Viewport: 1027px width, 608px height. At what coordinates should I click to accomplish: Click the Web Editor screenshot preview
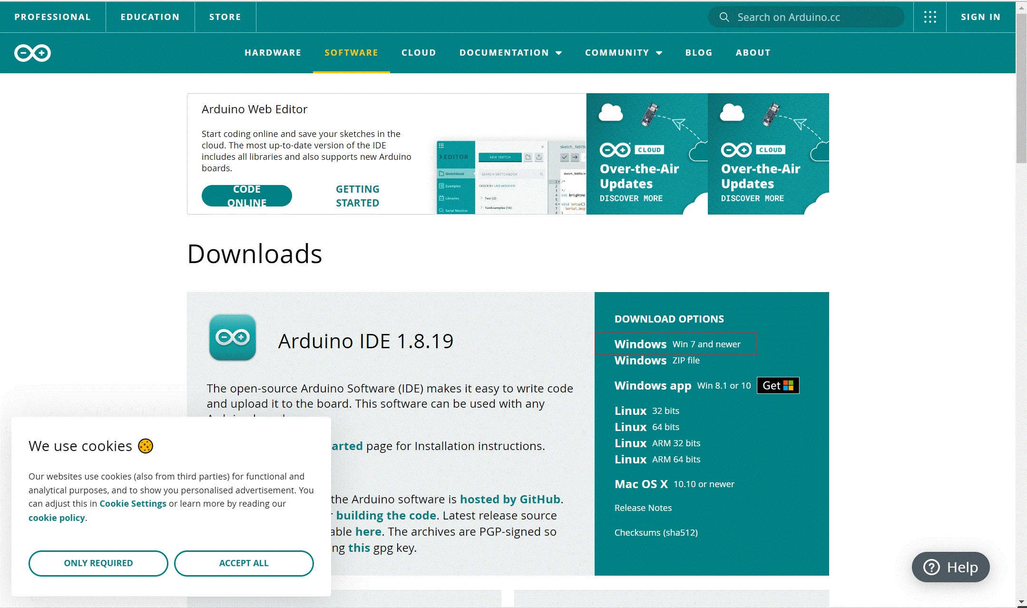tap(511, 177)
